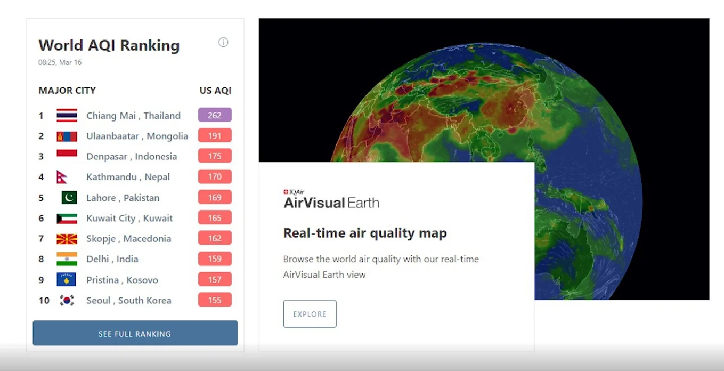This screenshot has width=724, height=371.
Task: Click the purple 262 AQI badge
Action: (x=215, y=115)
